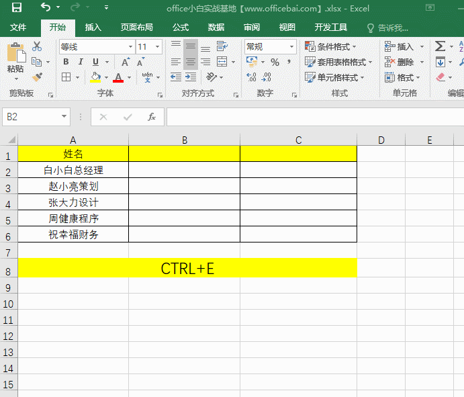Click the Clear eraser icon
Screen dimensions: 464x397
[440, 77]
